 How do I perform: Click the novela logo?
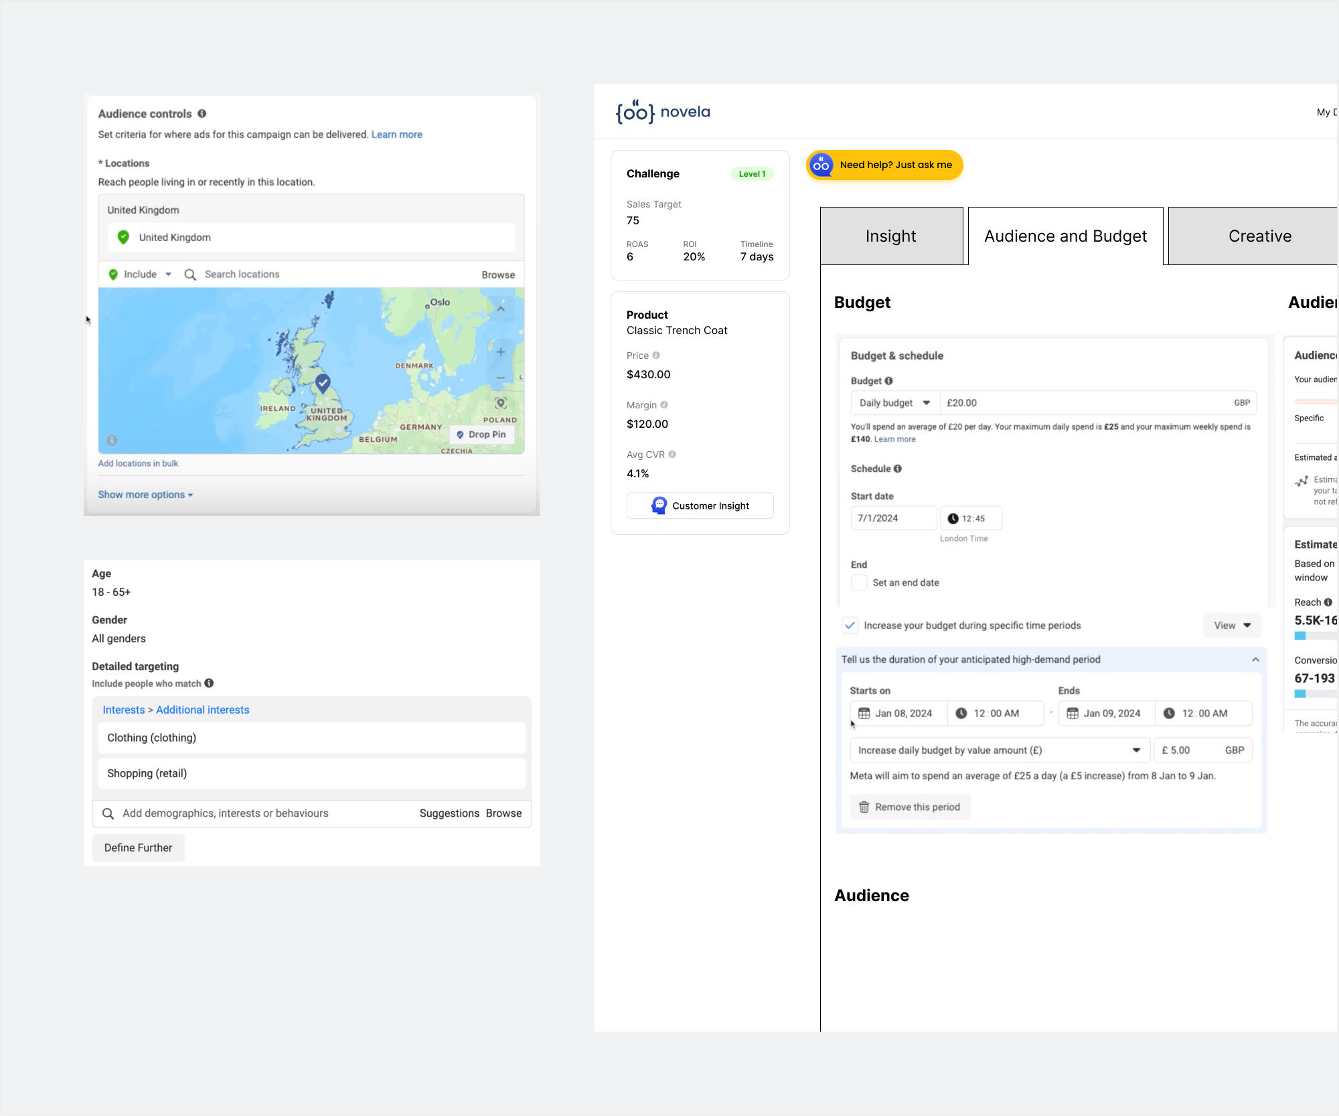coord(663,112)
